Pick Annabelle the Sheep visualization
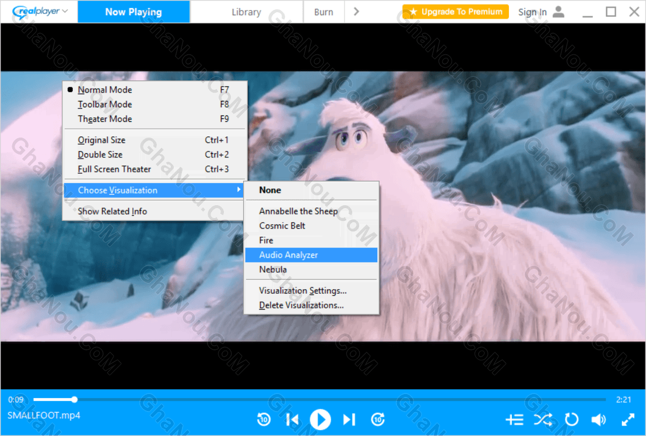The height and width of the screenshot is (436, 646). click(311, 211)
